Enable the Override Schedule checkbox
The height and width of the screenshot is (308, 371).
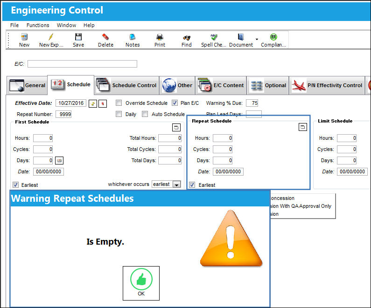point(119,103)
